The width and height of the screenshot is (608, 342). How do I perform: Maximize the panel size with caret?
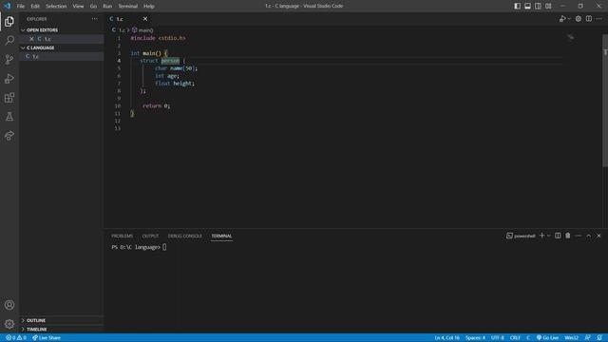point(589,236)
